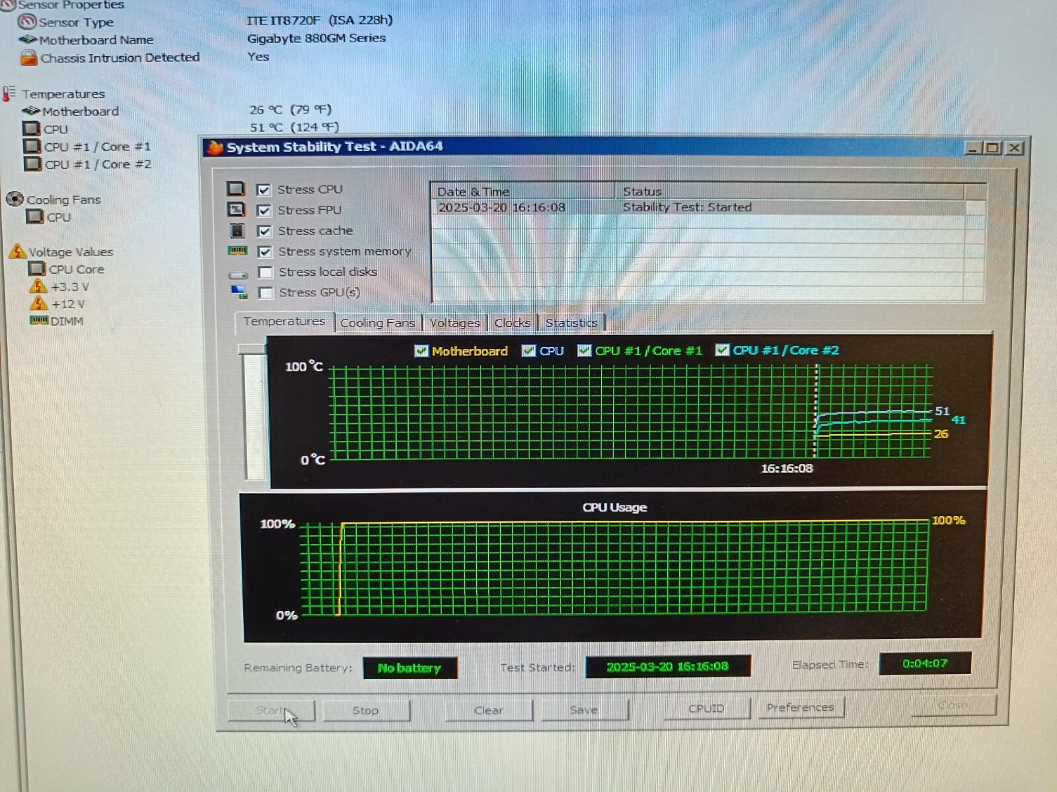Click the Temperatures thermometer icon

9,94
